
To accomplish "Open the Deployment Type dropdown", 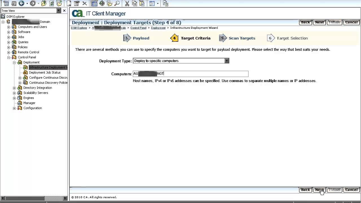I will pos(227,61).
